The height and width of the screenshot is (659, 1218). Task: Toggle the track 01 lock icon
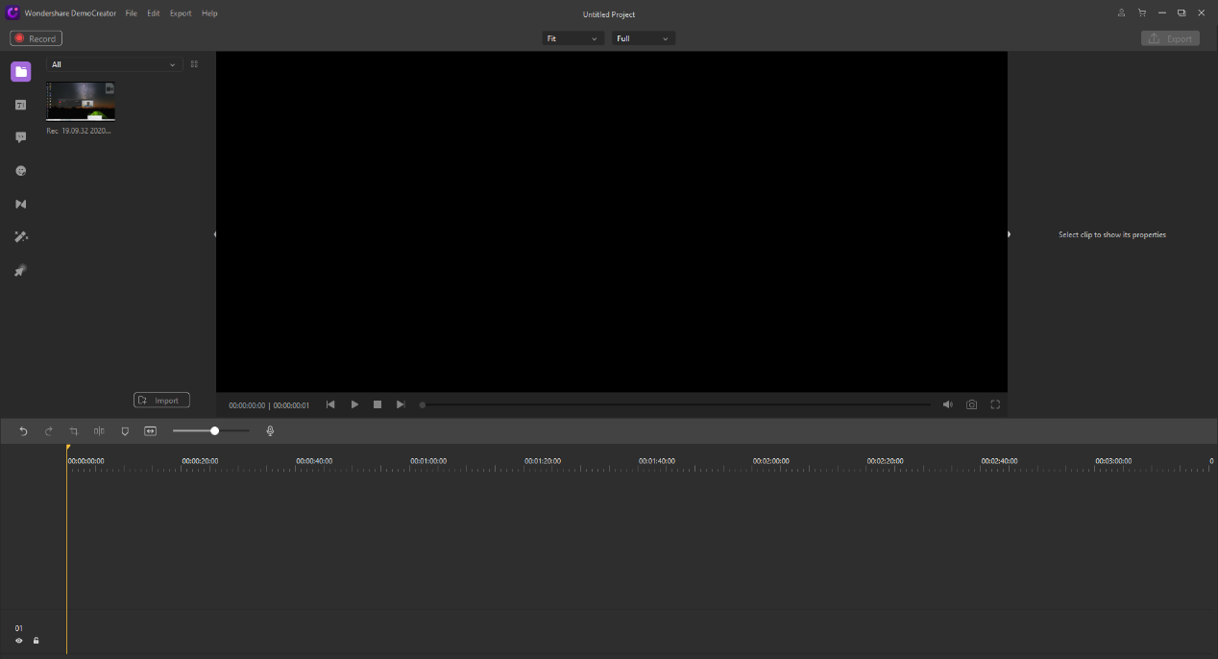pos(37,641)
